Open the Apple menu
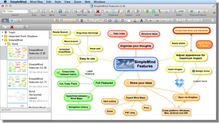219x123 pixels. pos(5,2)
